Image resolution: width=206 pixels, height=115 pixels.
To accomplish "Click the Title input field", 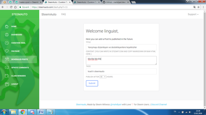I will (x=121, y=47).
